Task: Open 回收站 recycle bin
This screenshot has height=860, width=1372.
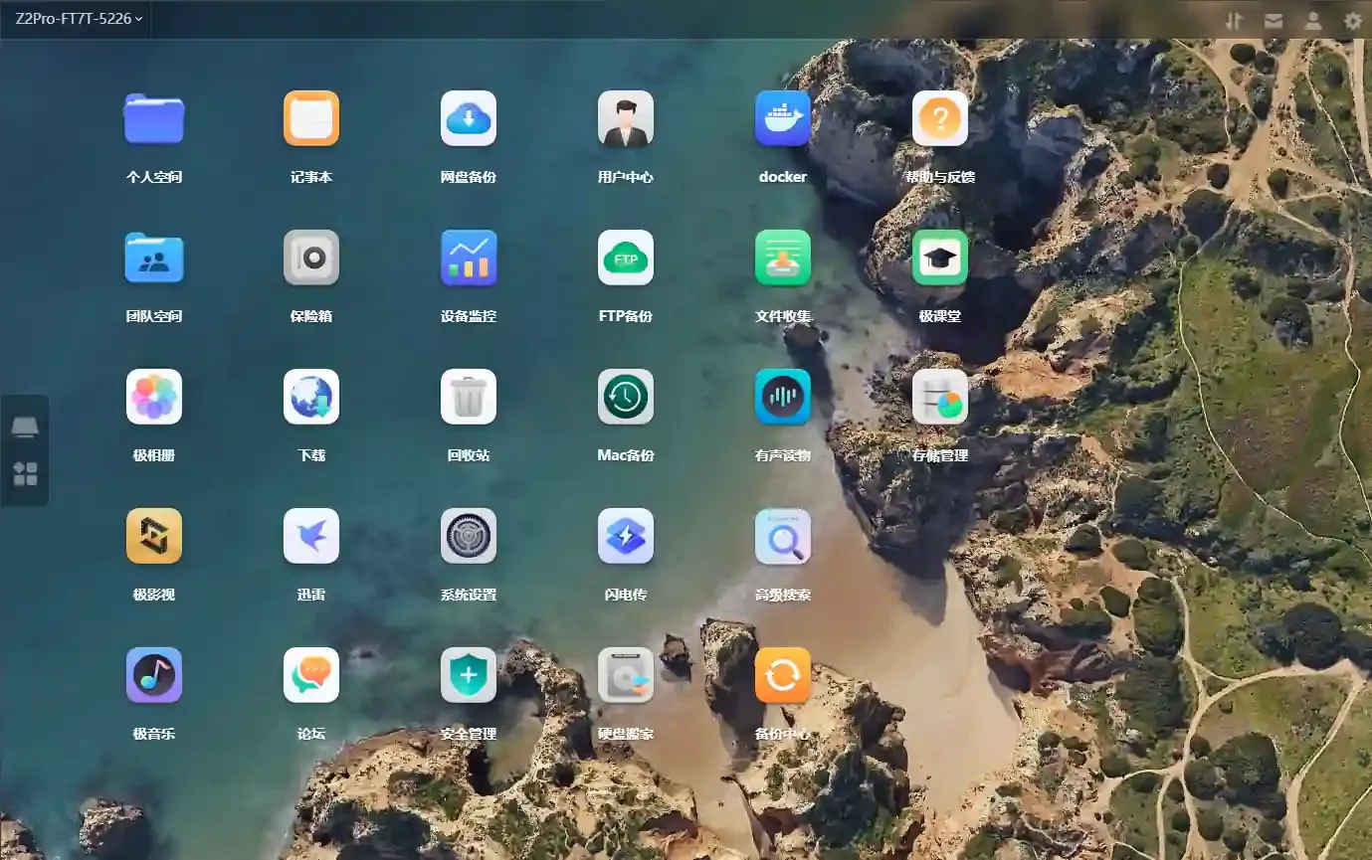Action: click(469, 398)
